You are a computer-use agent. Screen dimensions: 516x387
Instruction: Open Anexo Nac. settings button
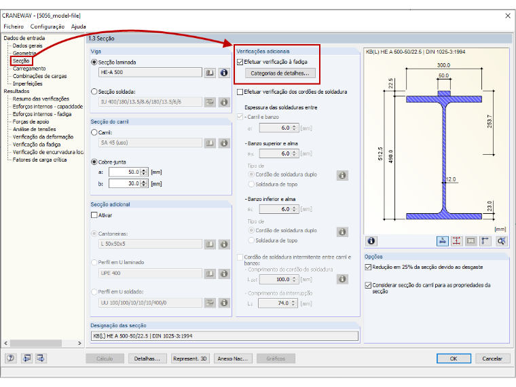click(233, 358)
